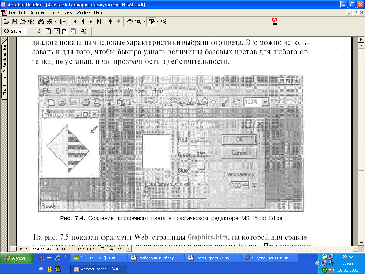This screenshot has width=365, height=274.
Task: Click the vertical scrollbar up arrow
Action: pyautogui.click(x=361, y=46)
